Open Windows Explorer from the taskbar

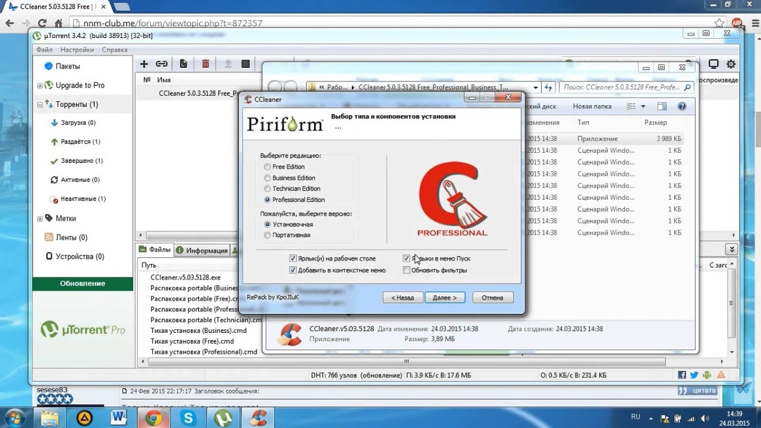tap(50, 417)
